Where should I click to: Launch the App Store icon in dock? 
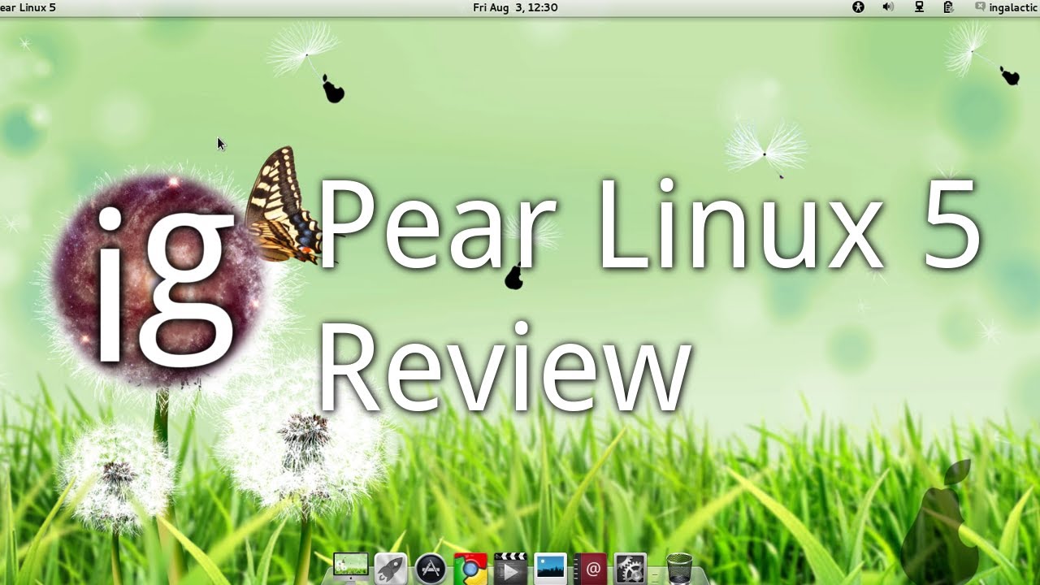[431, 569]
